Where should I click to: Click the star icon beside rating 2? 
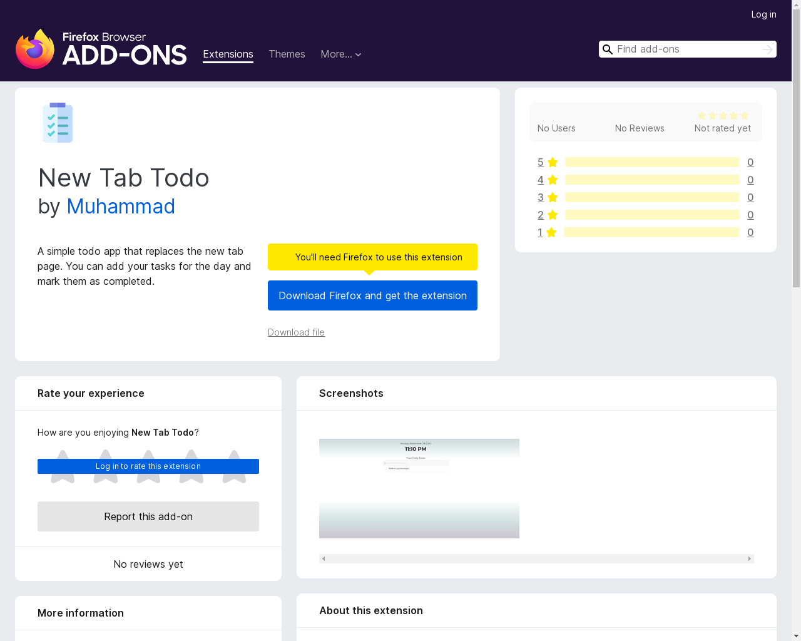click(x=553, y=215)
